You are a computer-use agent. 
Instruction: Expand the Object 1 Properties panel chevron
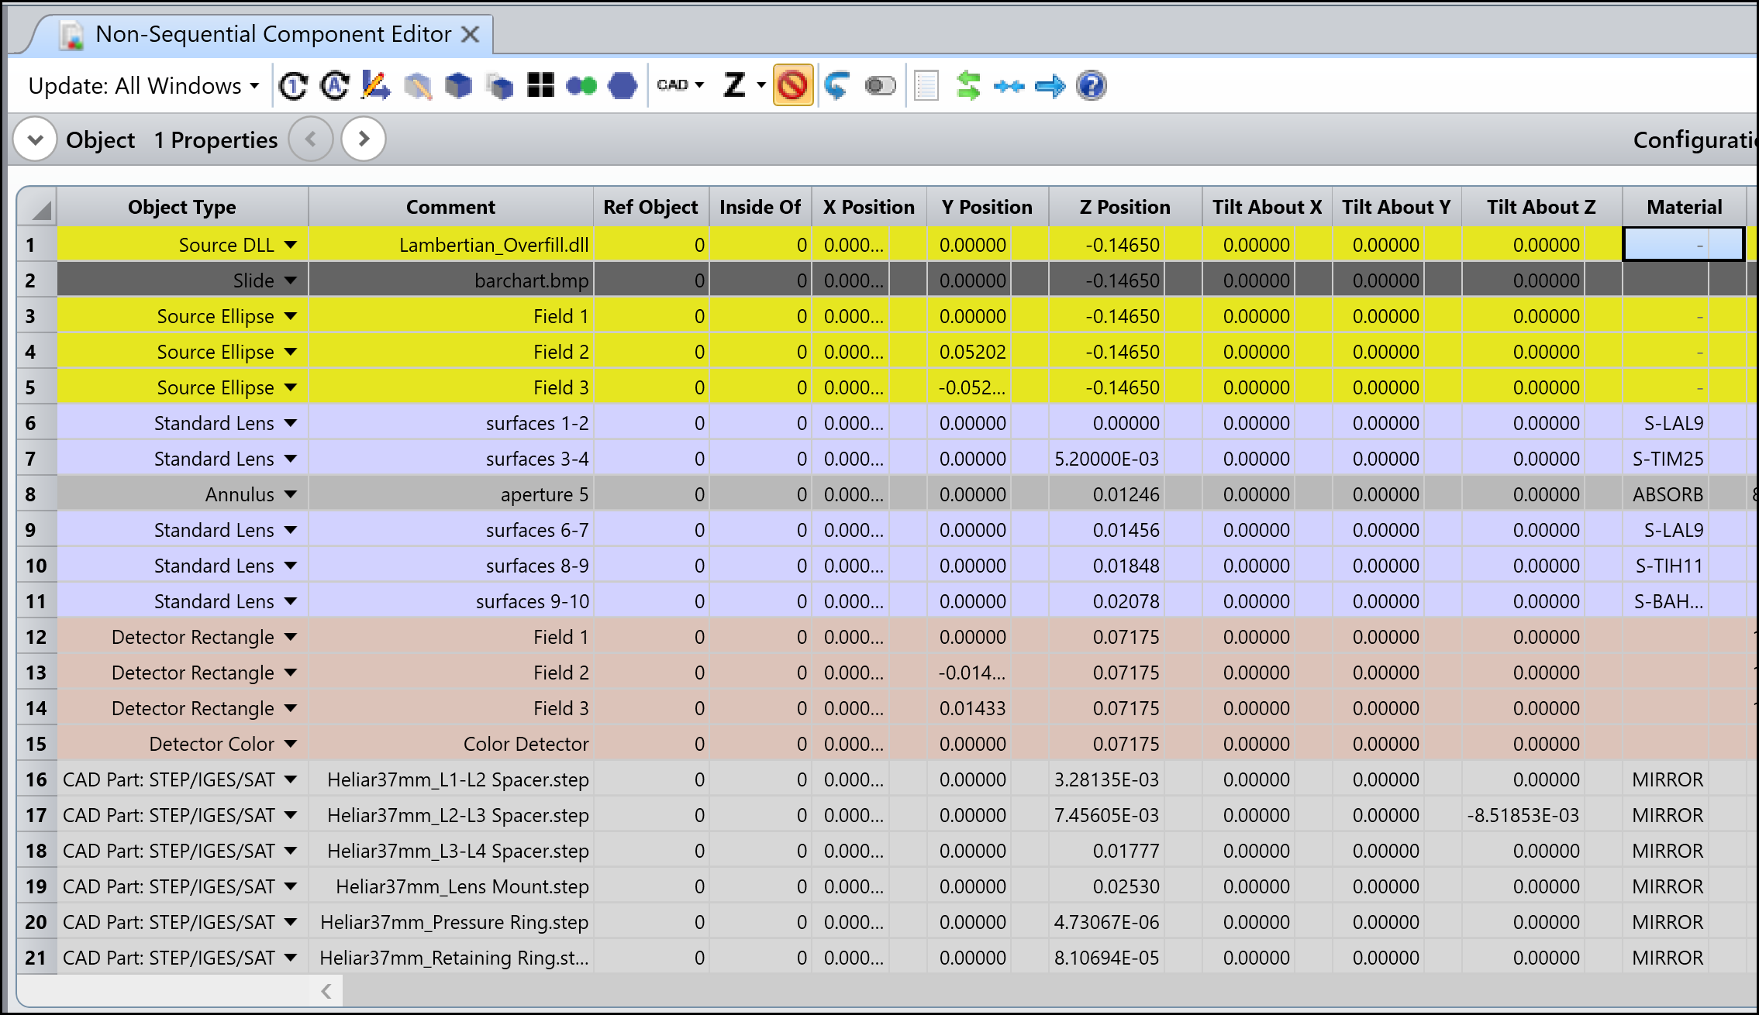coord(35,139)
